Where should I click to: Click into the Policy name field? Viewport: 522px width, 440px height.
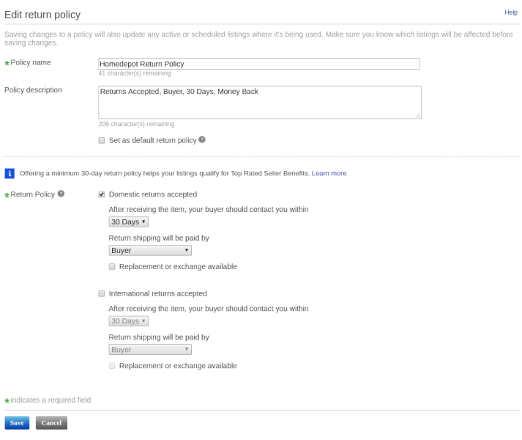pyautogui.click(x=259, y=64)
